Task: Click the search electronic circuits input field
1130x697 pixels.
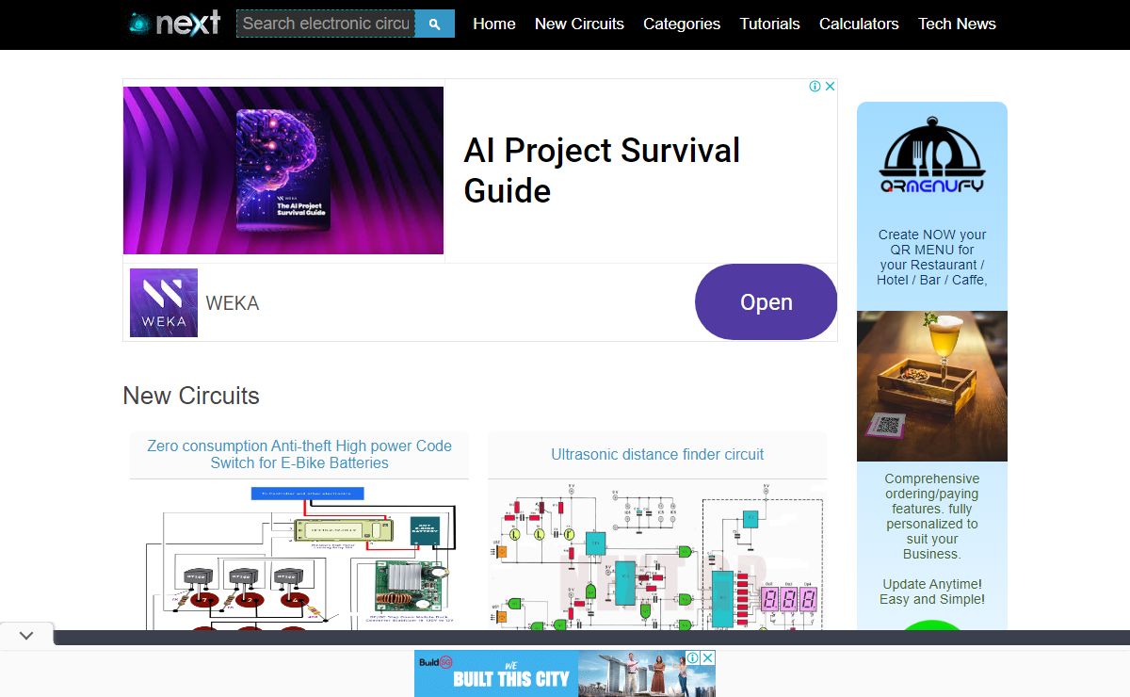Action: tap(326, 24)
